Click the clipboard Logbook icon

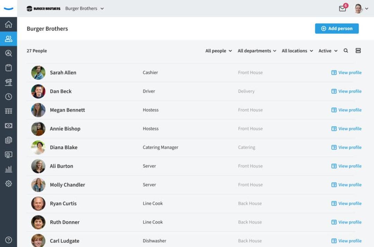point(8,68)
